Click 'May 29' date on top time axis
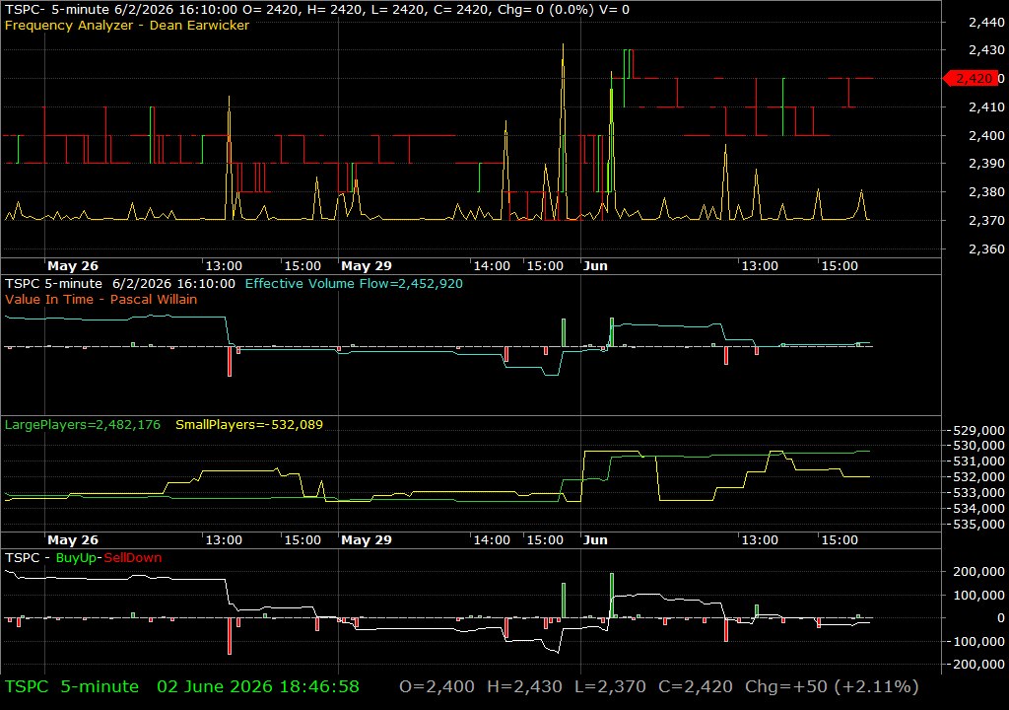The height and width of the screenshot is (710, 1009). pyautogui.click(x=367, y=266)
